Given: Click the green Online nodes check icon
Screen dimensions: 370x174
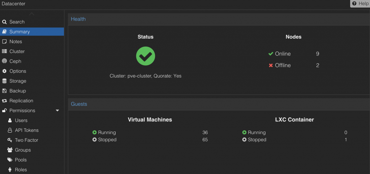Looking at the screenshot, I should point(271,54).
